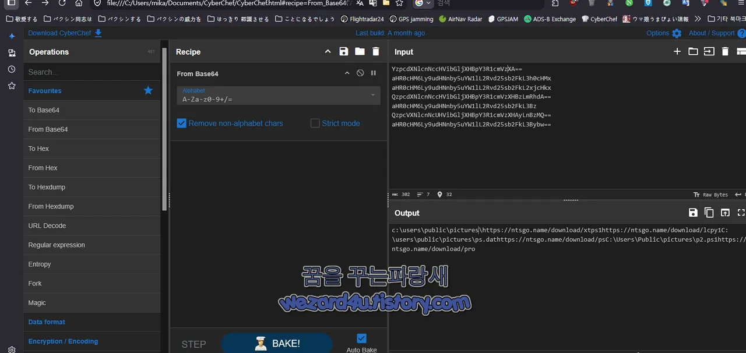Replace input with output
Image resolution: width=746 pixels, height=353 pixels.
click(725, 213)
